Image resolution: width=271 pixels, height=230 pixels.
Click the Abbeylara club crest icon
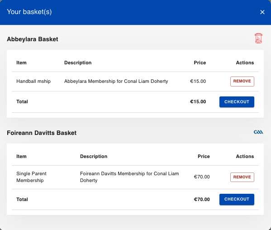click(258, 38)
